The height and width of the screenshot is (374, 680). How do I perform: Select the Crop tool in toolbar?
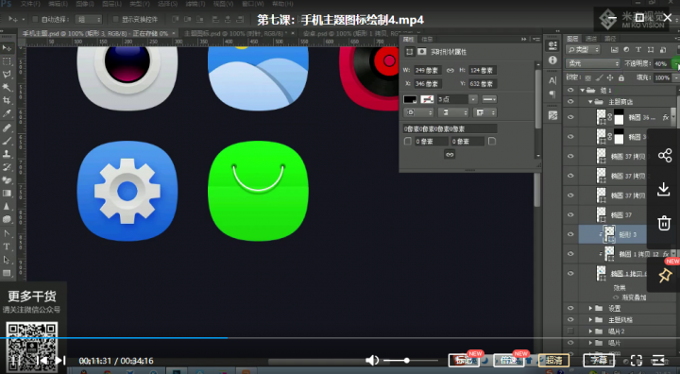[x=7, y=100]
